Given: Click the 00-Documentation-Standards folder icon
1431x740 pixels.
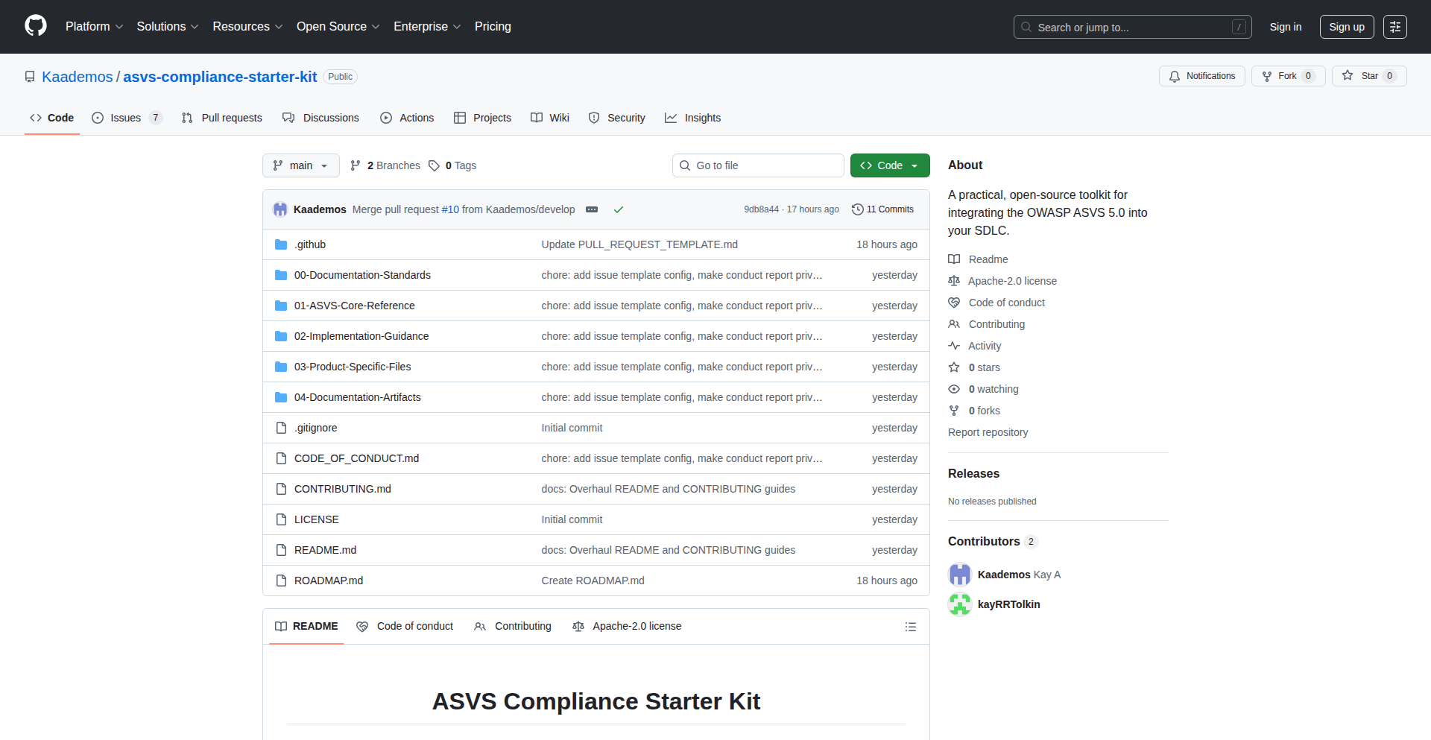Looking at the screenshot, I should click(281, 275).
